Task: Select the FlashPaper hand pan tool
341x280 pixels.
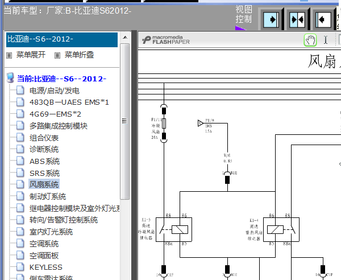Action: pyautogui.click(x=310, y=40)
